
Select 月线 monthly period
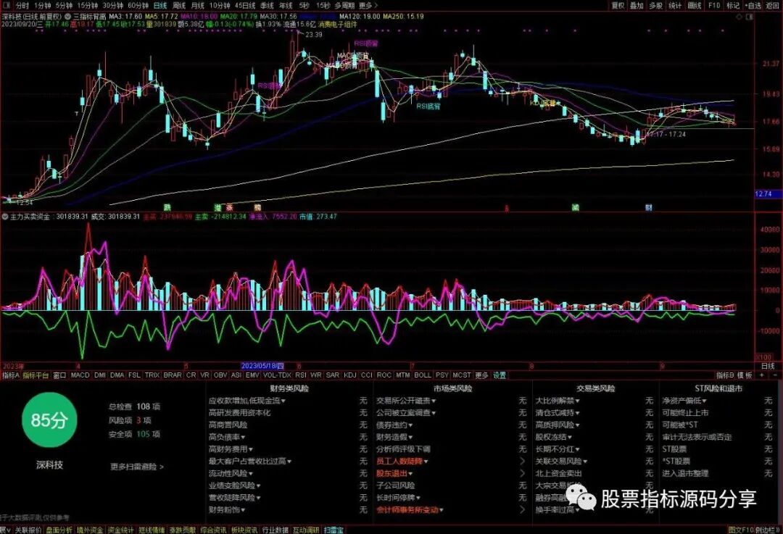coord(198,6)
